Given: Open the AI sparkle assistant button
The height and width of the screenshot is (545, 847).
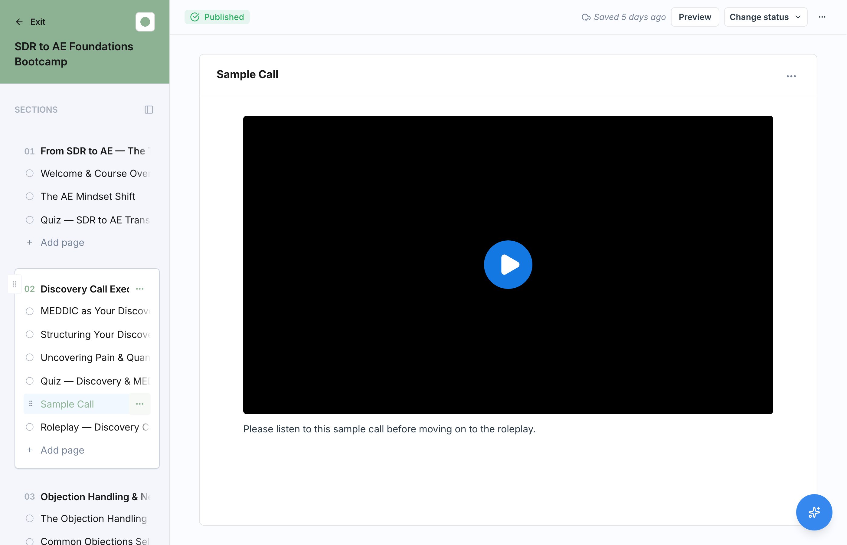Looking at the screenshot, I should [814, 512].
